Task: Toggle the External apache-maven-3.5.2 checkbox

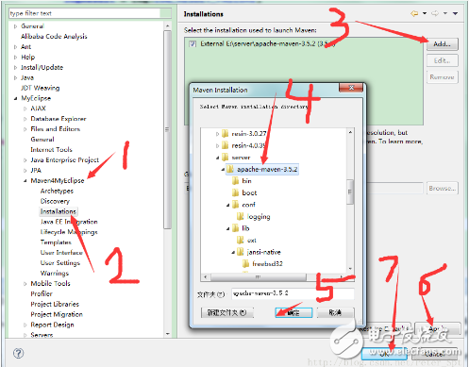Action: tap(193, 43)
